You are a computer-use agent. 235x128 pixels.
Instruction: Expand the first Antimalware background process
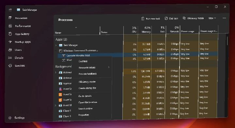click(x=55, y=72)
